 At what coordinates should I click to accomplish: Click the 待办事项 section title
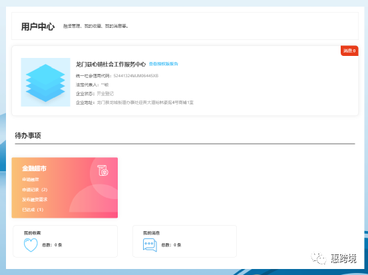click(28, 136)
